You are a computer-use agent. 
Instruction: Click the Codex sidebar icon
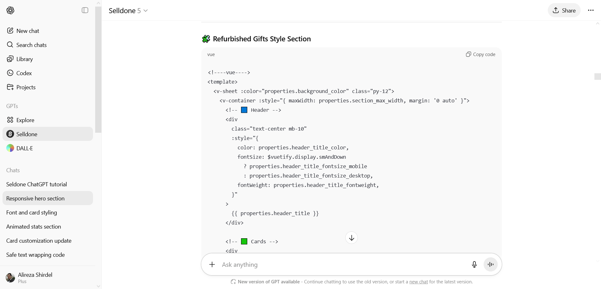pos(10,73)
